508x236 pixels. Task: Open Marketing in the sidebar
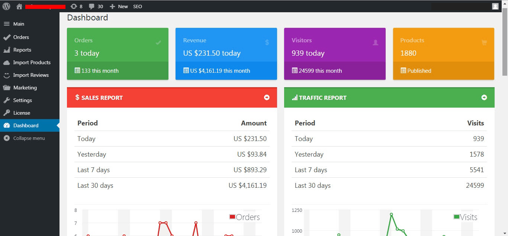(30, 88)
